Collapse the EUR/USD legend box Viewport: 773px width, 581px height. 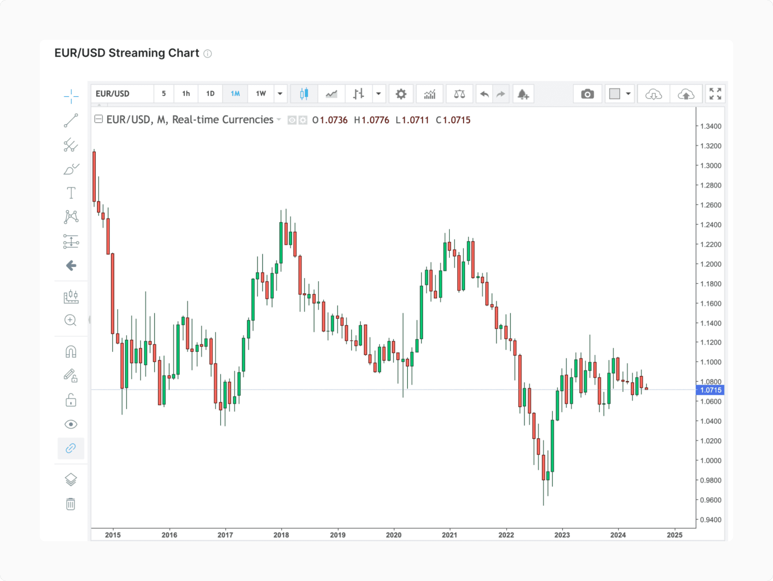click(99, 119)
